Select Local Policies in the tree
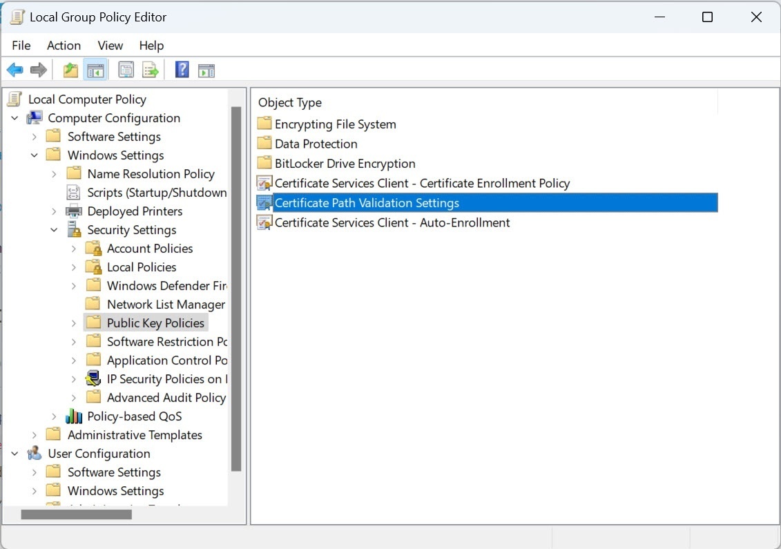 pos(141,267)
